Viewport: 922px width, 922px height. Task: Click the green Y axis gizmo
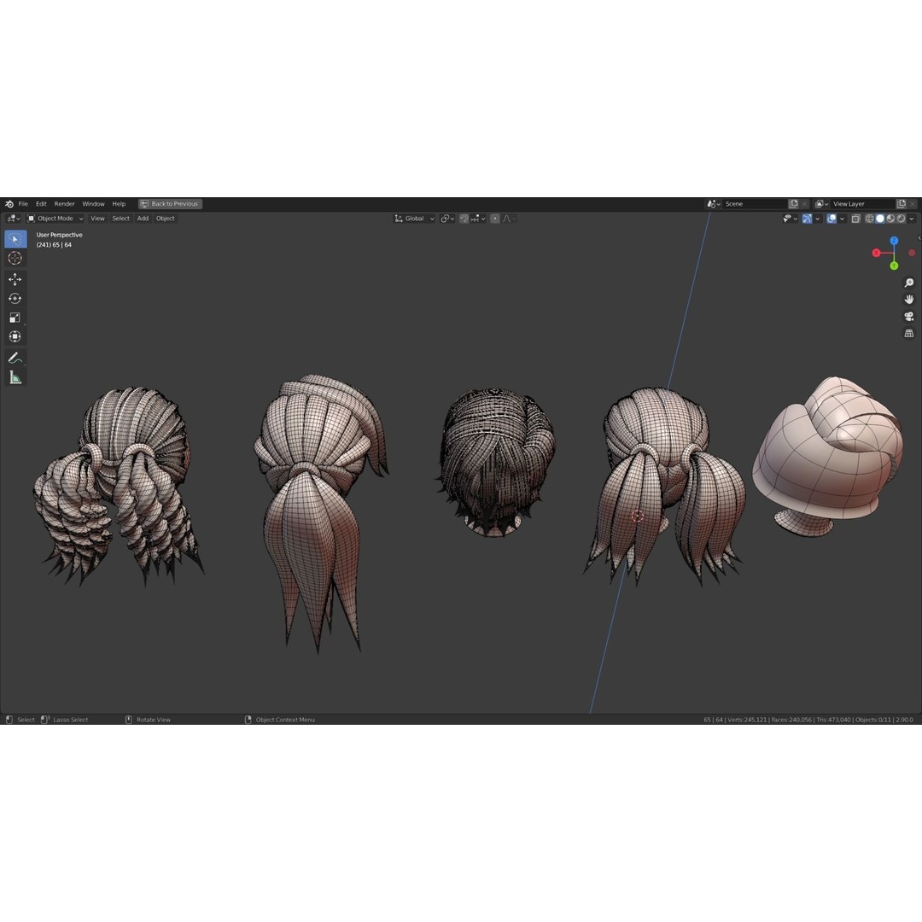(x=894, y=266)
